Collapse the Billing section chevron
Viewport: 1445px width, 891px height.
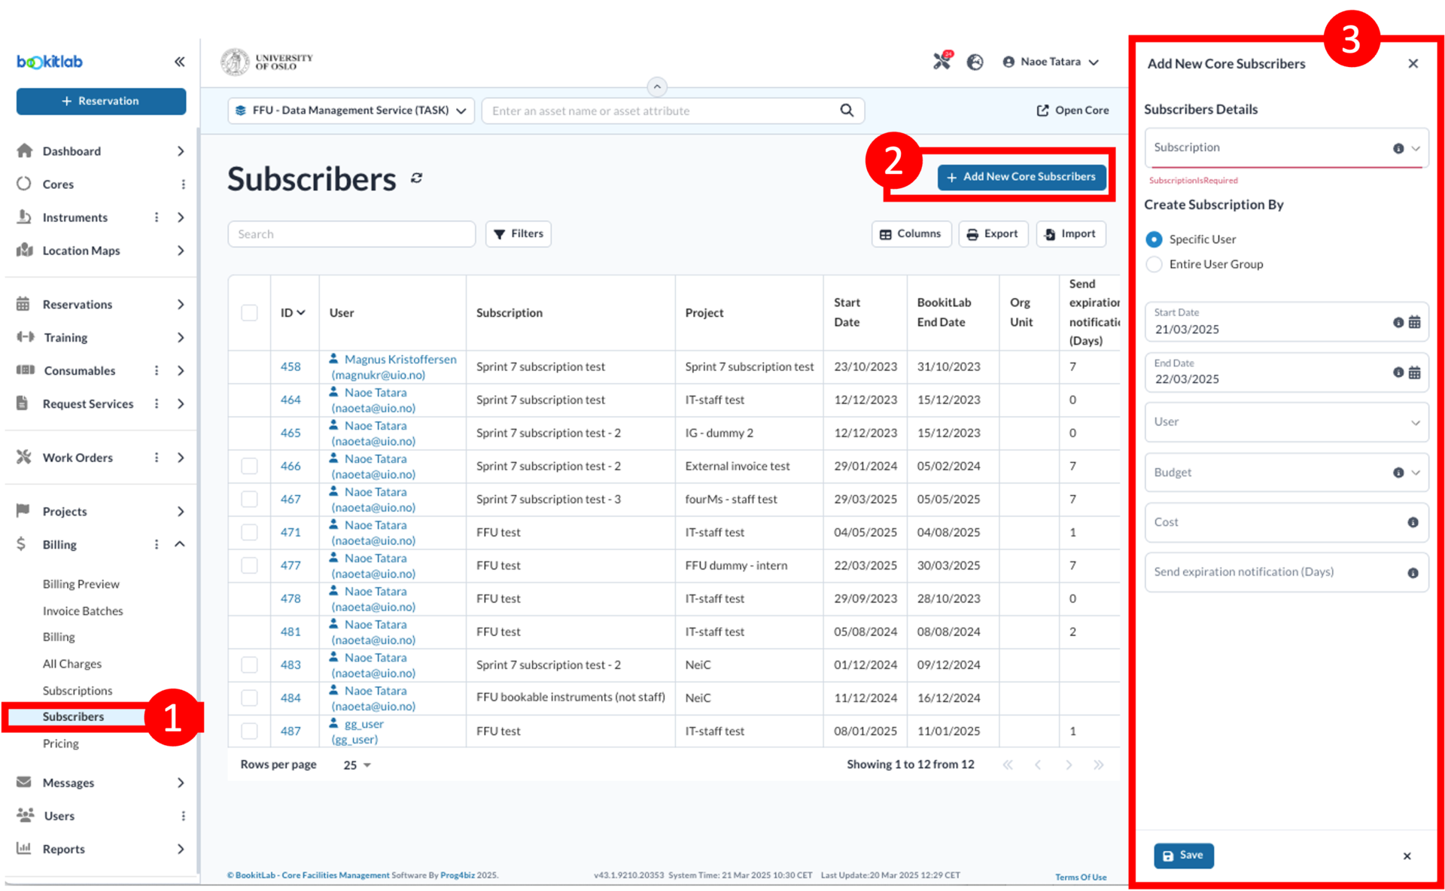[x=180, y=544]
